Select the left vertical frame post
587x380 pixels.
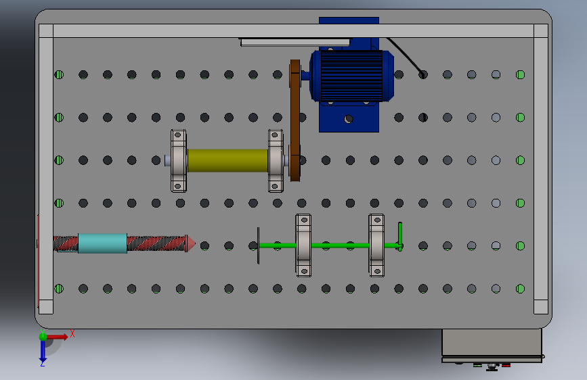coord(46,169)
